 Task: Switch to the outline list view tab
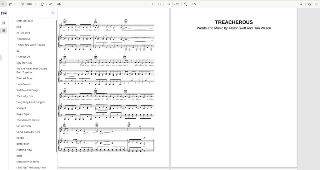point(3,30)
